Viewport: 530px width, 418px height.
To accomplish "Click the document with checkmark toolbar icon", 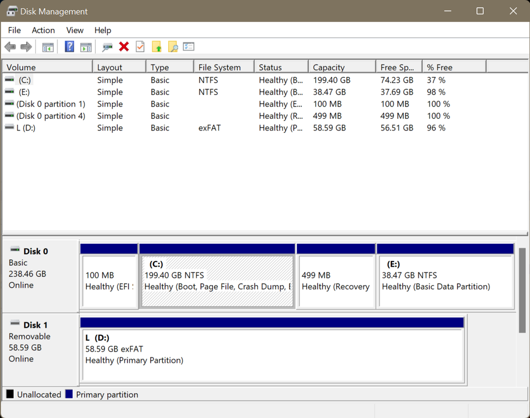I will point(140,47).
